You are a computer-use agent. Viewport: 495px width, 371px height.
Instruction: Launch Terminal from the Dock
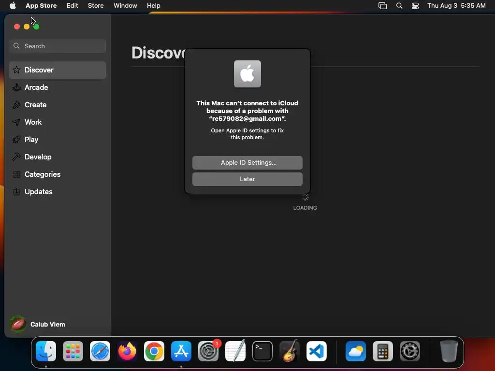click(x=262, y=351)
